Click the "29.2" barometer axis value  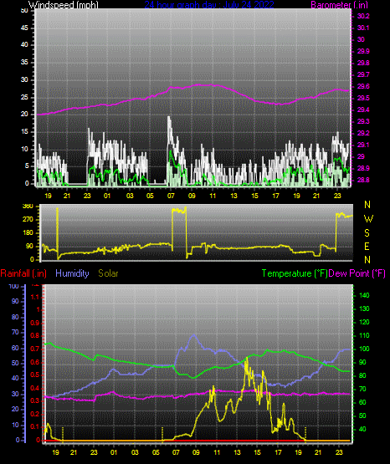(363, 133)
